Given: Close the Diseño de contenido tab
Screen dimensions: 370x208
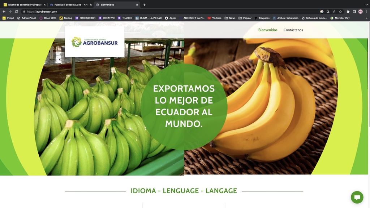Looking at the screenshot, I should click(44, 5).
